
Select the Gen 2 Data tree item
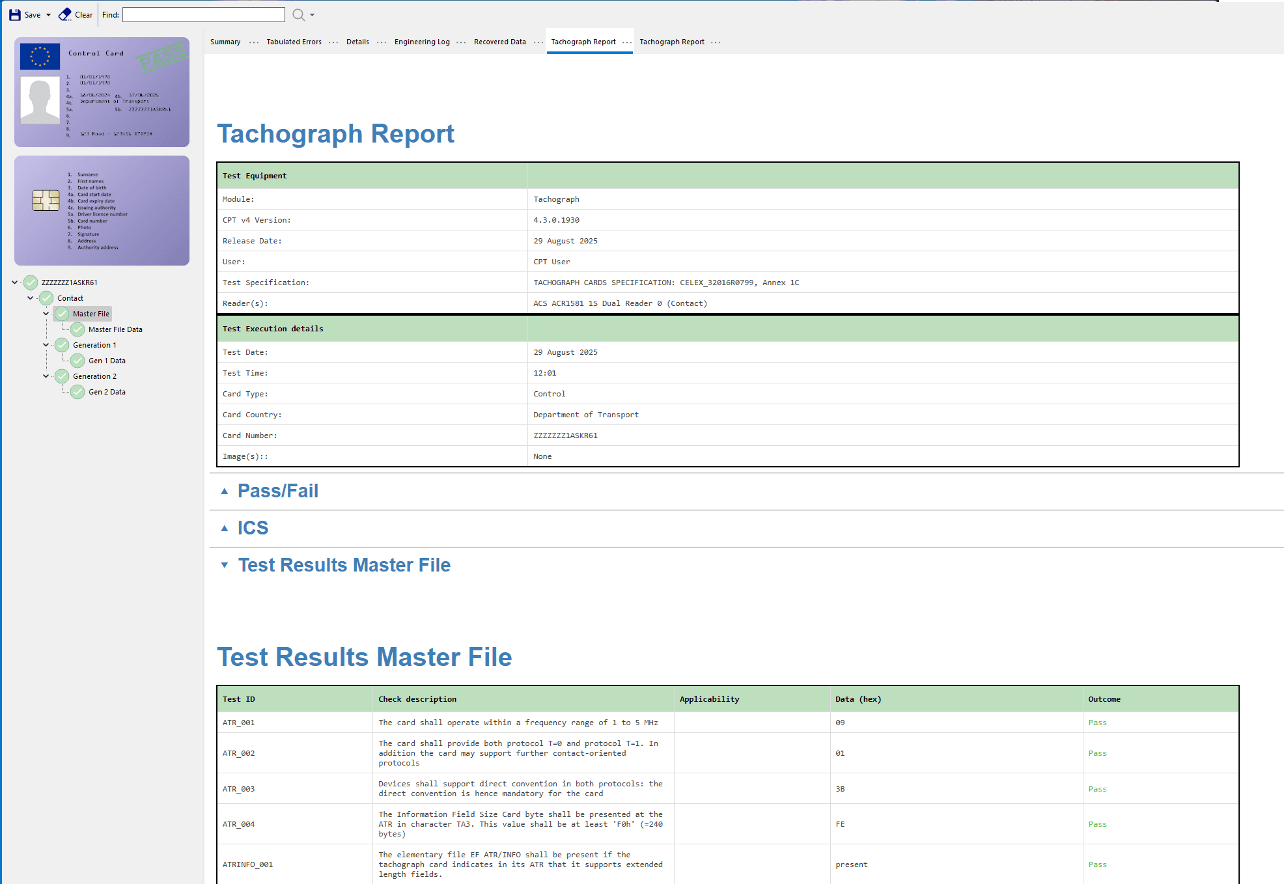[x=107, y=391]
